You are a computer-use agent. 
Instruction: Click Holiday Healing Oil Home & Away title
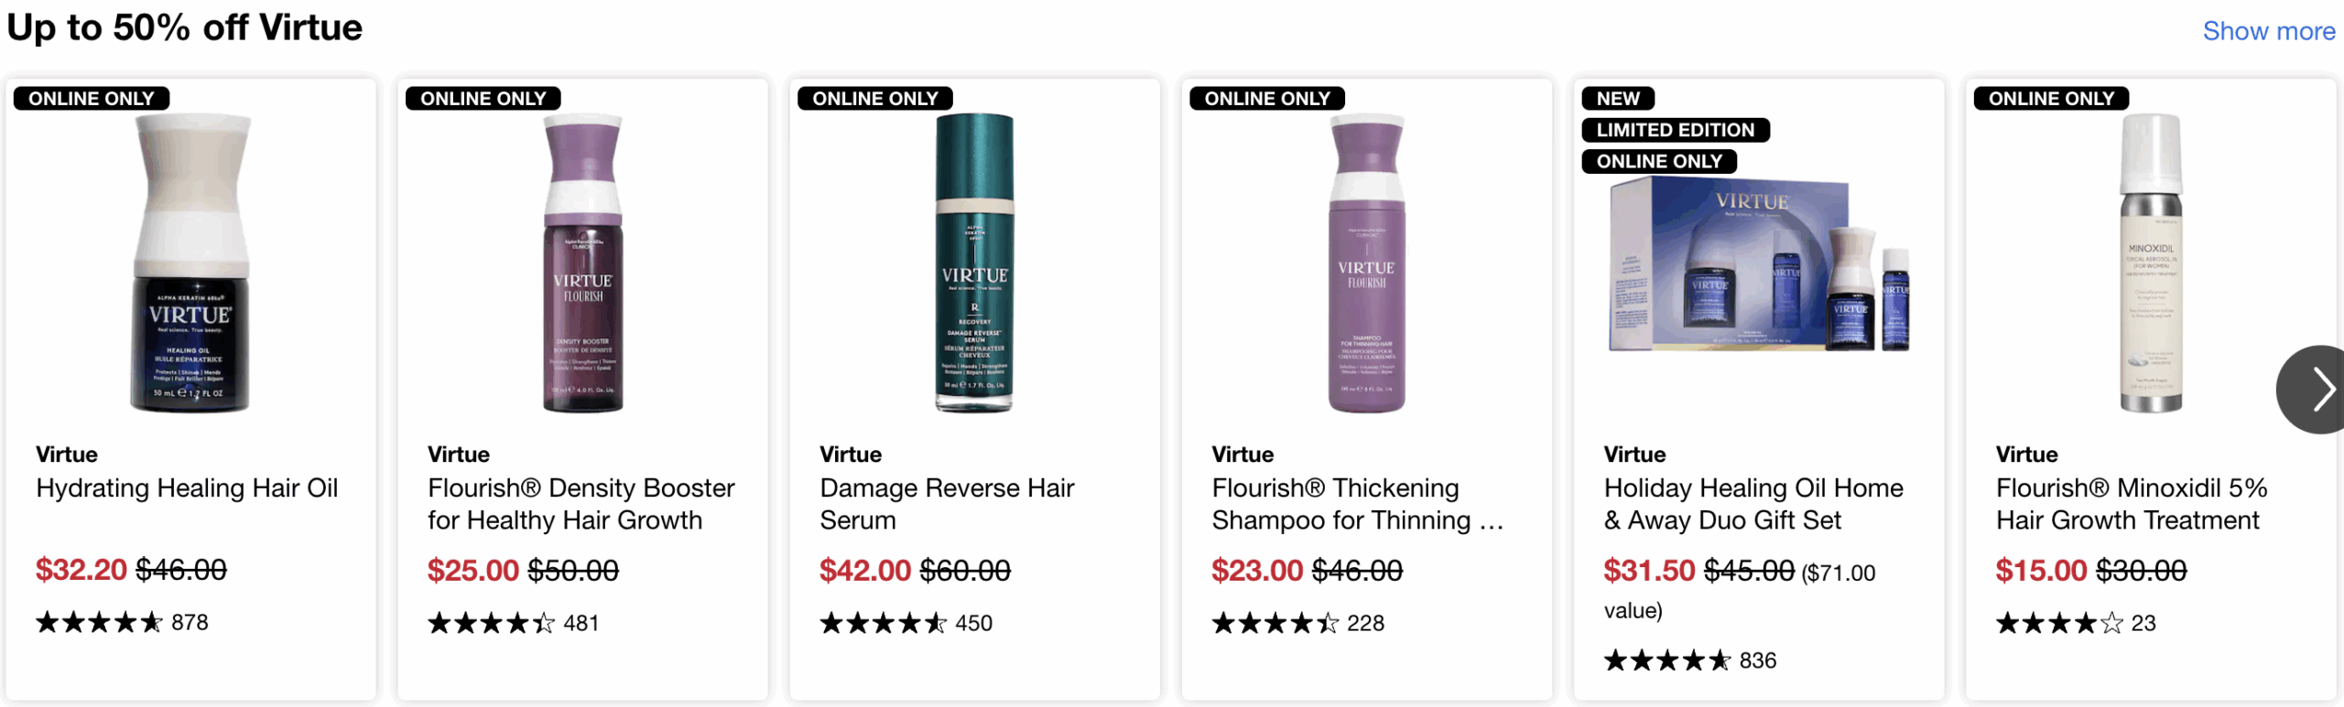(1753, 504)
